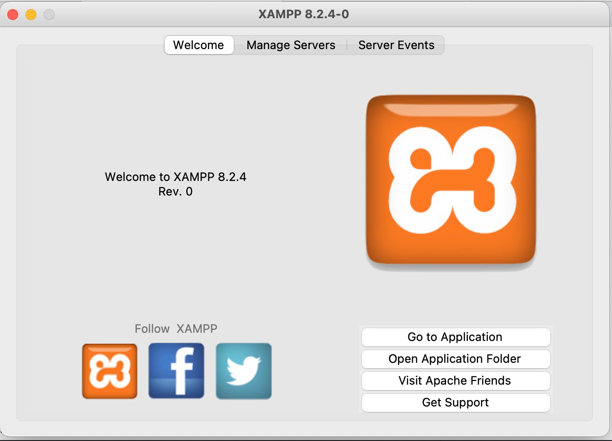Click the Get Support button
Viewport: 612px width, 441px height.
tap(455, 403)
